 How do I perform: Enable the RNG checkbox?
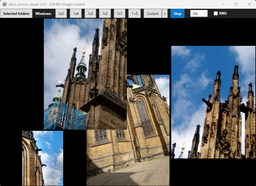(216, 13)
